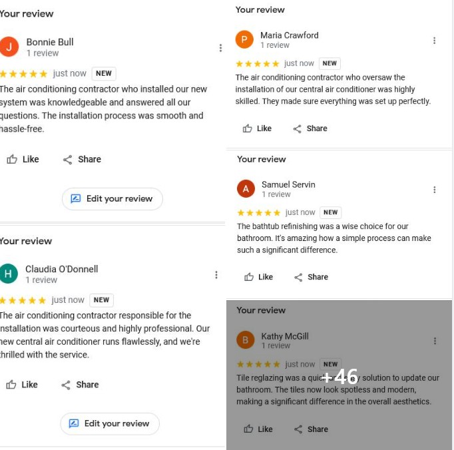Open Bonnie Bull's avatar icon
Viewport: 454px width, 450px height.
[9, 47]
